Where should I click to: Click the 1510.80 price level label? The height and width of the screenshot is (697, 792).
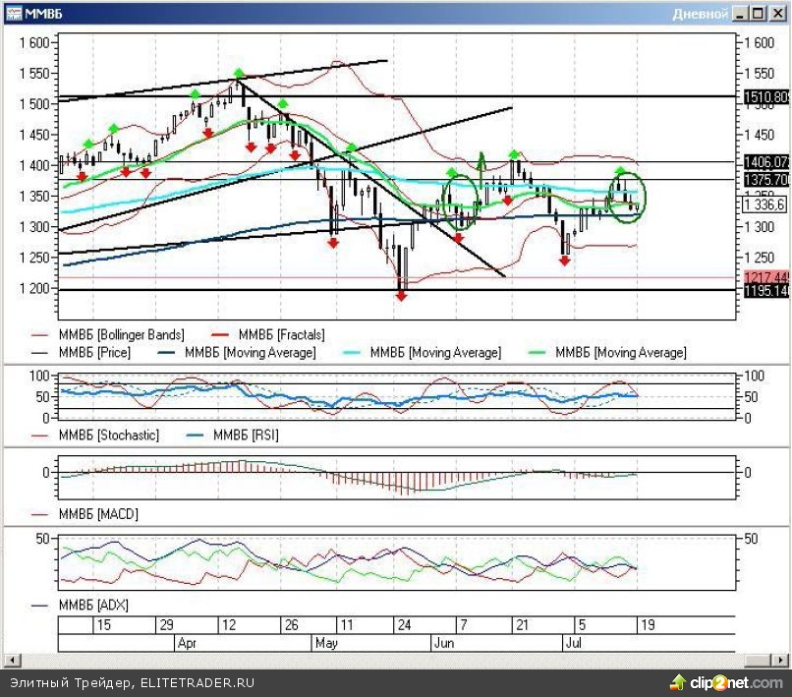(766, 96)
